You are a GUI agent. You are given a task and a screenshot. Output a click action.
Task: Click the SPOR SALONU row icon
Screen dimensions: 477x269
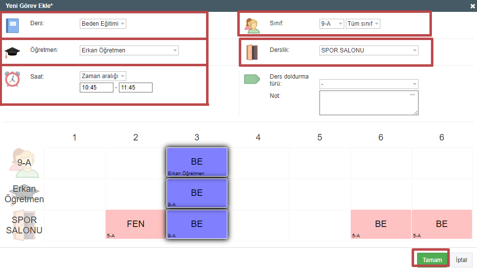pyautogui.click(x=25, y=225)
